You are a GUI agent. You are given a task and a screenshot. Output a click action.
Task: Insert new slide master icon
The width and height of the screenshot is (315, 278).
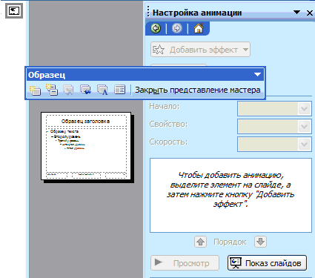coord(35,90)
